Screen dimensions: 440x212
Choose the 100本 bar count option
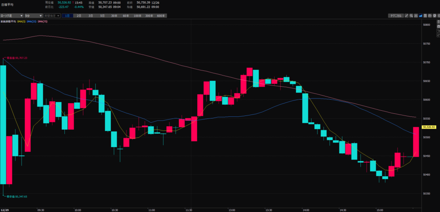(x=137, y=15)
